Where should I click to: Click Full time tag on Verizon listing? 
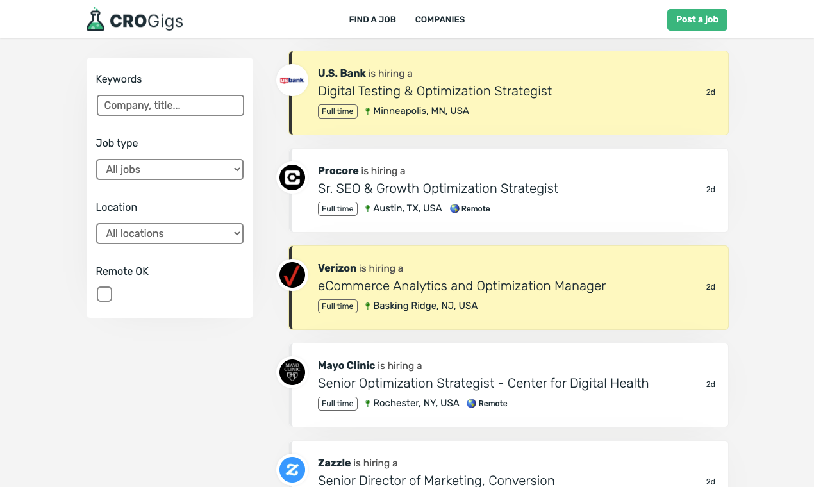coord(337,306)
